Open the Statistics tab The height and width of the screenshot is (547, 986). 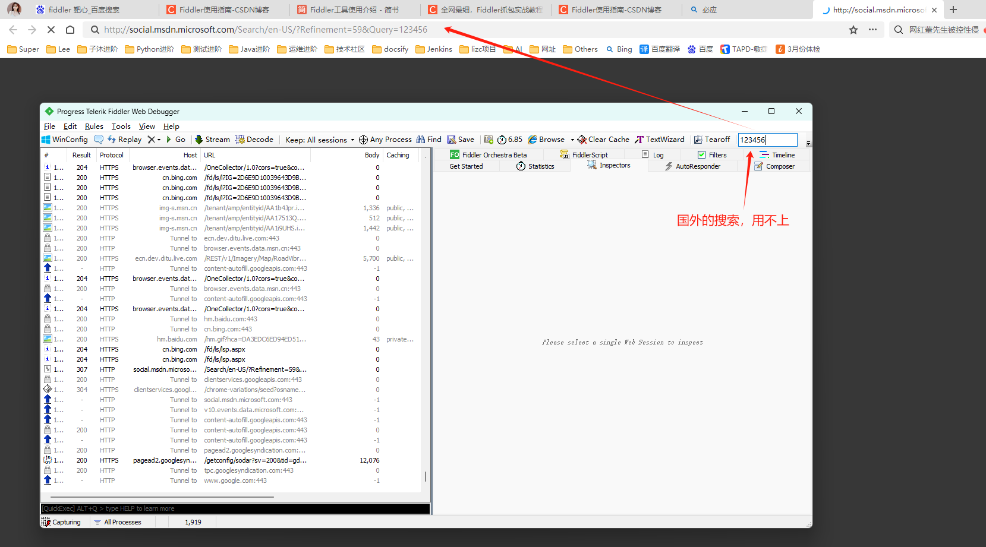click(x=535, y=166)
